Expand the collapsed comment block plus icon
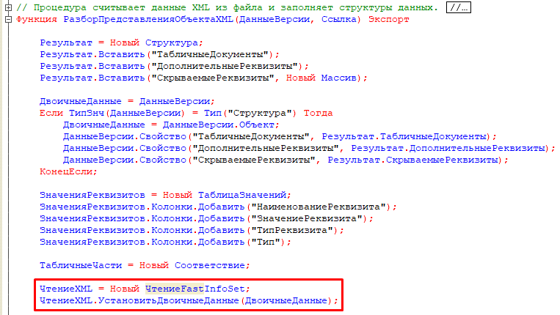 [8, 7]
